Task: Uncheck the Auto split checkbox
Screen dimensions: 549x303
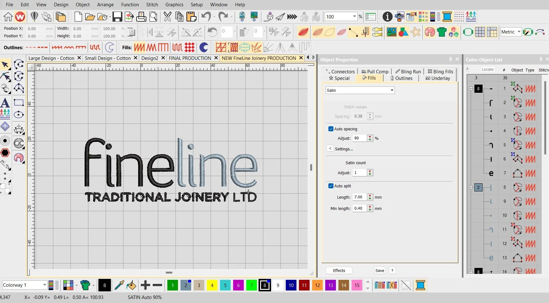Action: tap(331, 186)
